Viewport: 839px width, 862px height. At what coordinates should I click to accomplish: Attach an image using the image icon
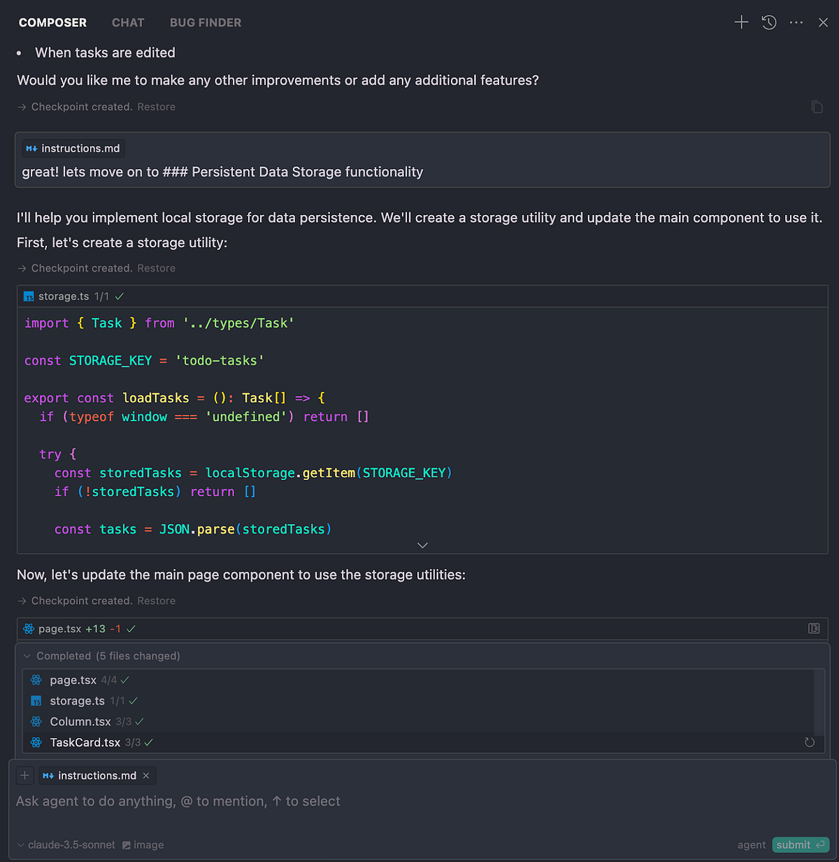pos(143,845)
